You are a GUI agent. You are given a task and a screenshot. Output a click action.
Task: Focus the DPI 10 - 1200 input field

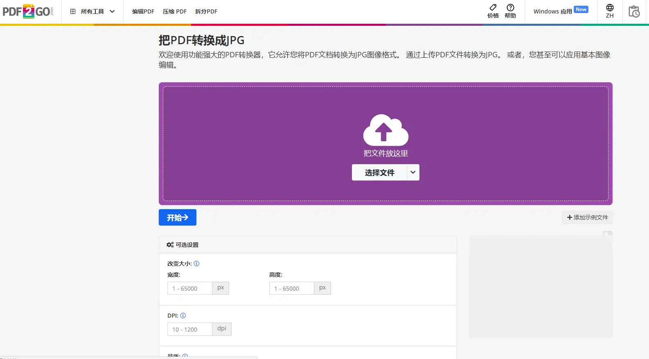tap(189, 329)
